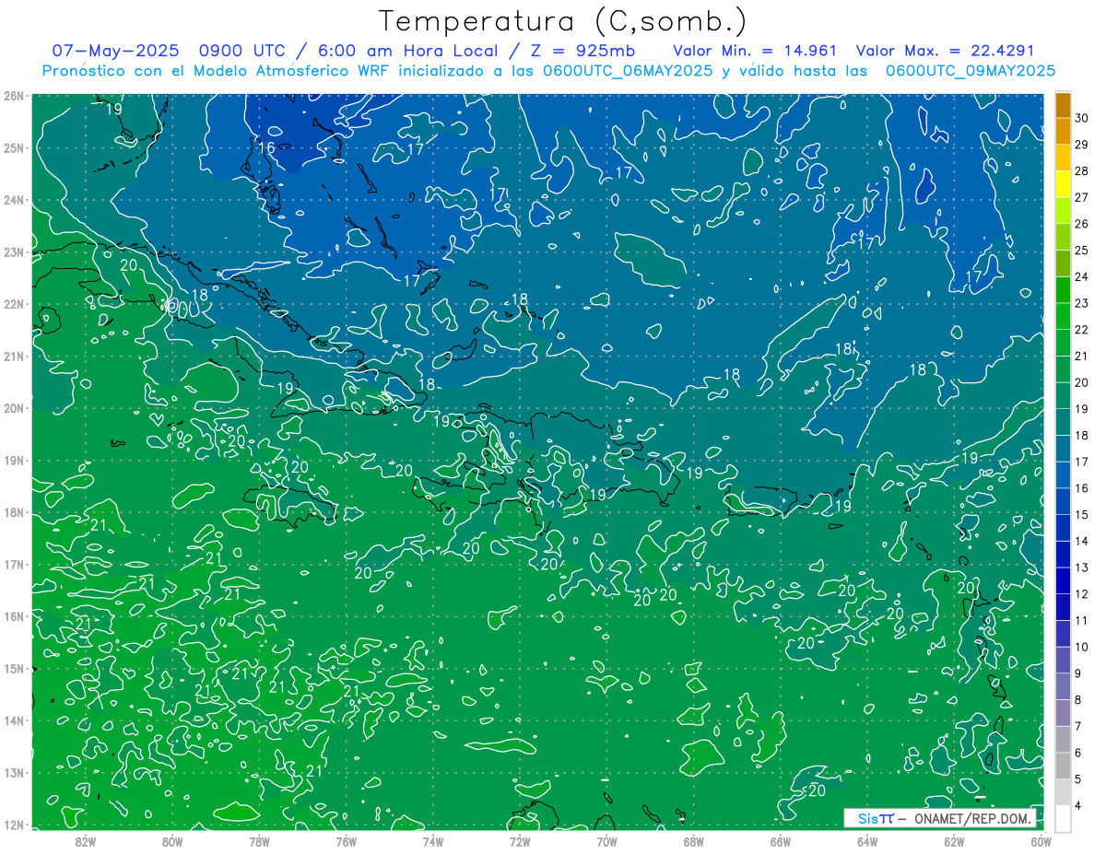Viewport: 1106px width, 854px height.
Task: Select the "0600UTC_09MAY2025" valid-until time text
Action: tap(971, 70)
